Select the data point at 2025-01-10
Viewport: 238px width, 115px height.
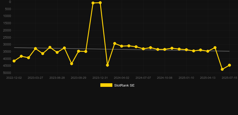point(186,50)
